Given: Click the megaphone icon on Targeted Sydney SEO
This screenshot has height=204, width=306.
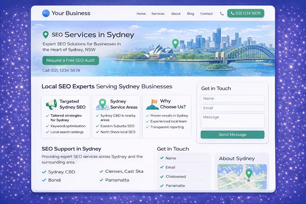Looking at the screenshot, I should [x=51, y=104].
